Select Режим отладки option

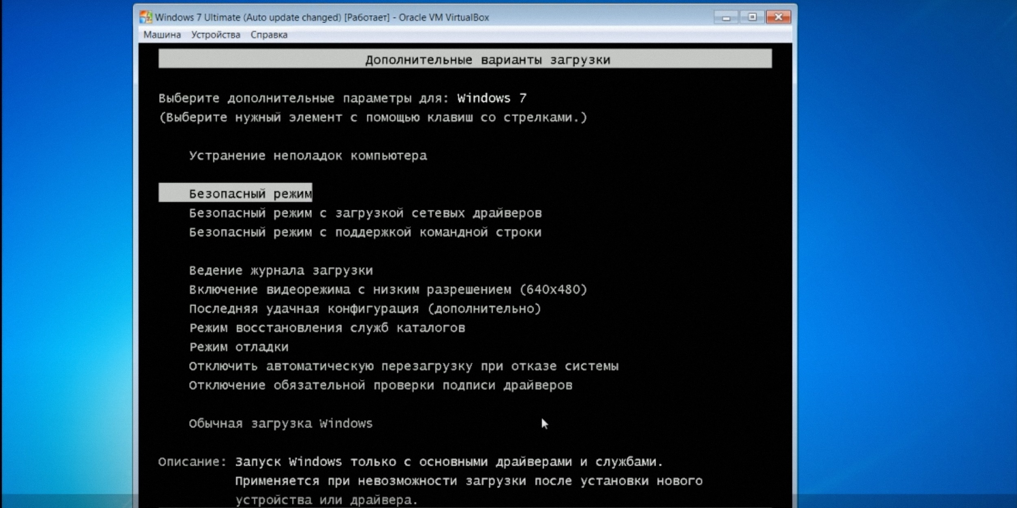tap(239, 347)
